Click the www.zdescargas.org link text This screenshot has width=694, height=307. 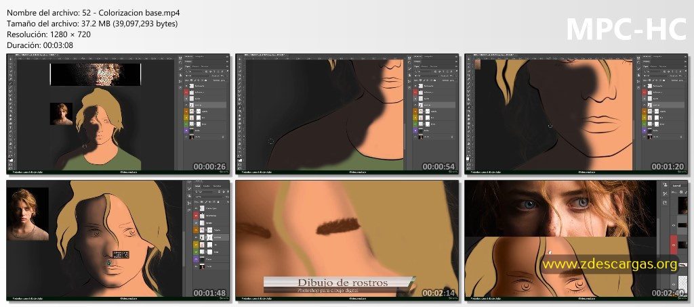(x=610, y=264)
